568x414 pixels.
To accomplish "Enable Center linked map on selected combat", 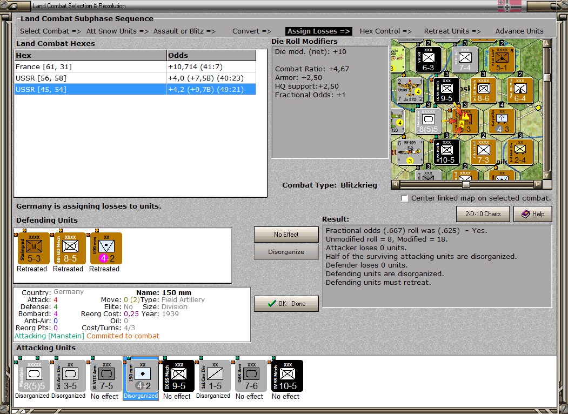I will 405,198.
